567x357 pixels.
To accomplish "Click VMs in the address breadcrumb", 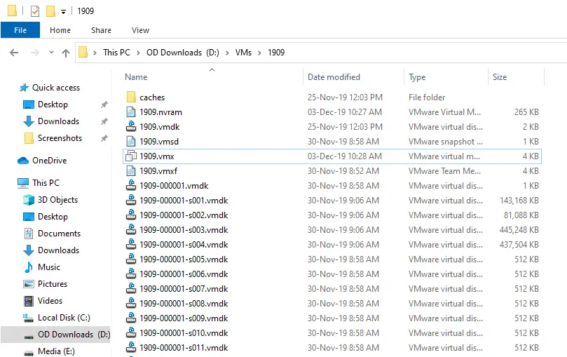I will [x=243, y=53].
